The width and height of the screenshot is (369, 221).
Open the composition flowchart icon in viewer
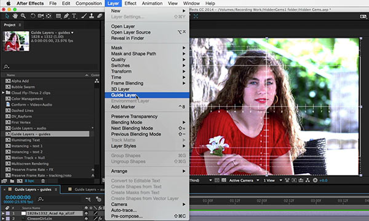click(307, 180)
